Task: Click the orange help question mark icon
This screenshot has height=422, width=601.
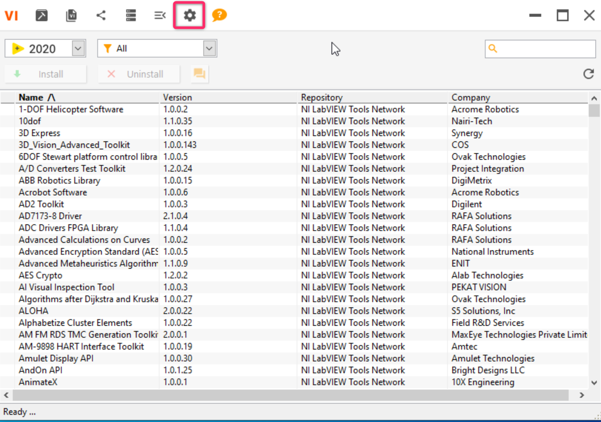Action: (x=219, y=15)
